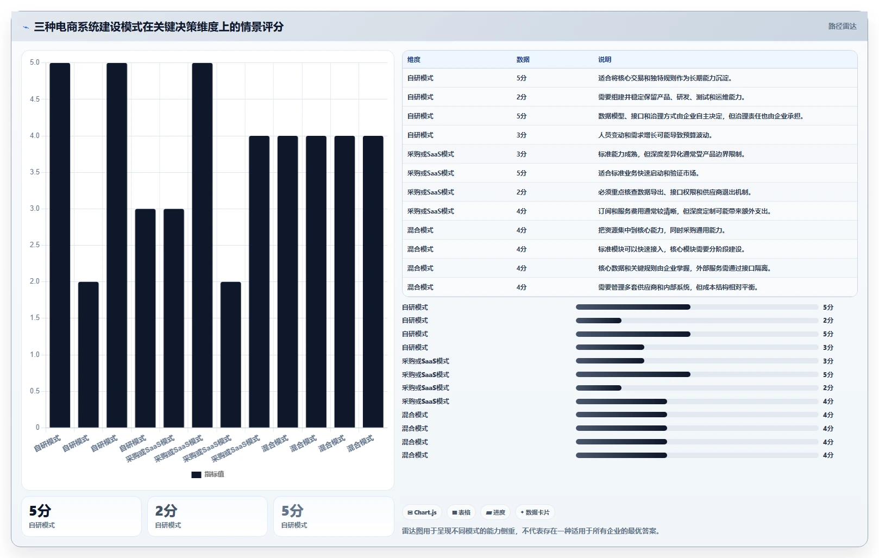
Task: Click the chart bar for 自研模式 valued 3
Action: click(x=145, y=318)
